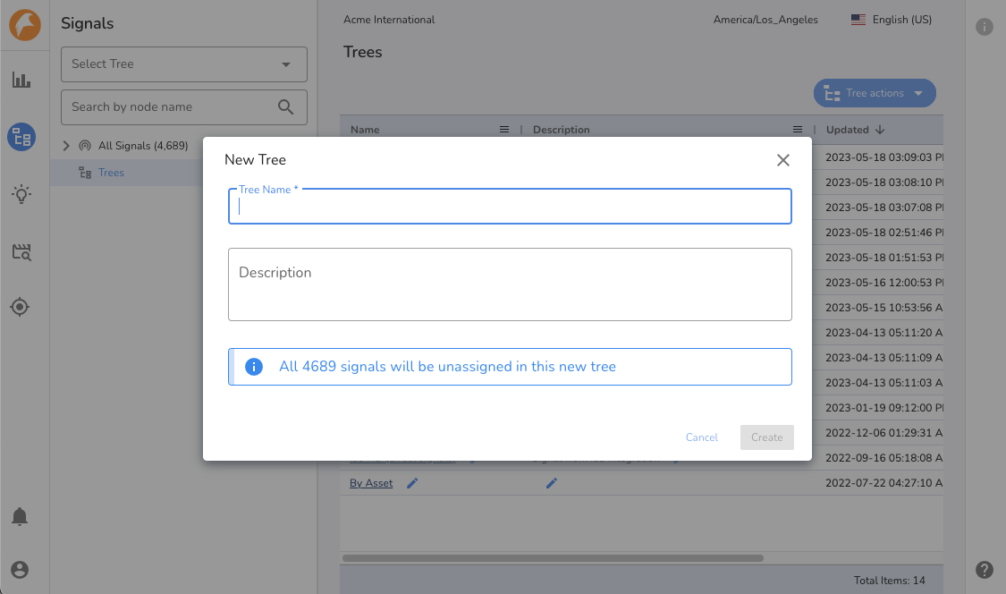
Task: Click the Description text area
Action: [x=510, y=284]
